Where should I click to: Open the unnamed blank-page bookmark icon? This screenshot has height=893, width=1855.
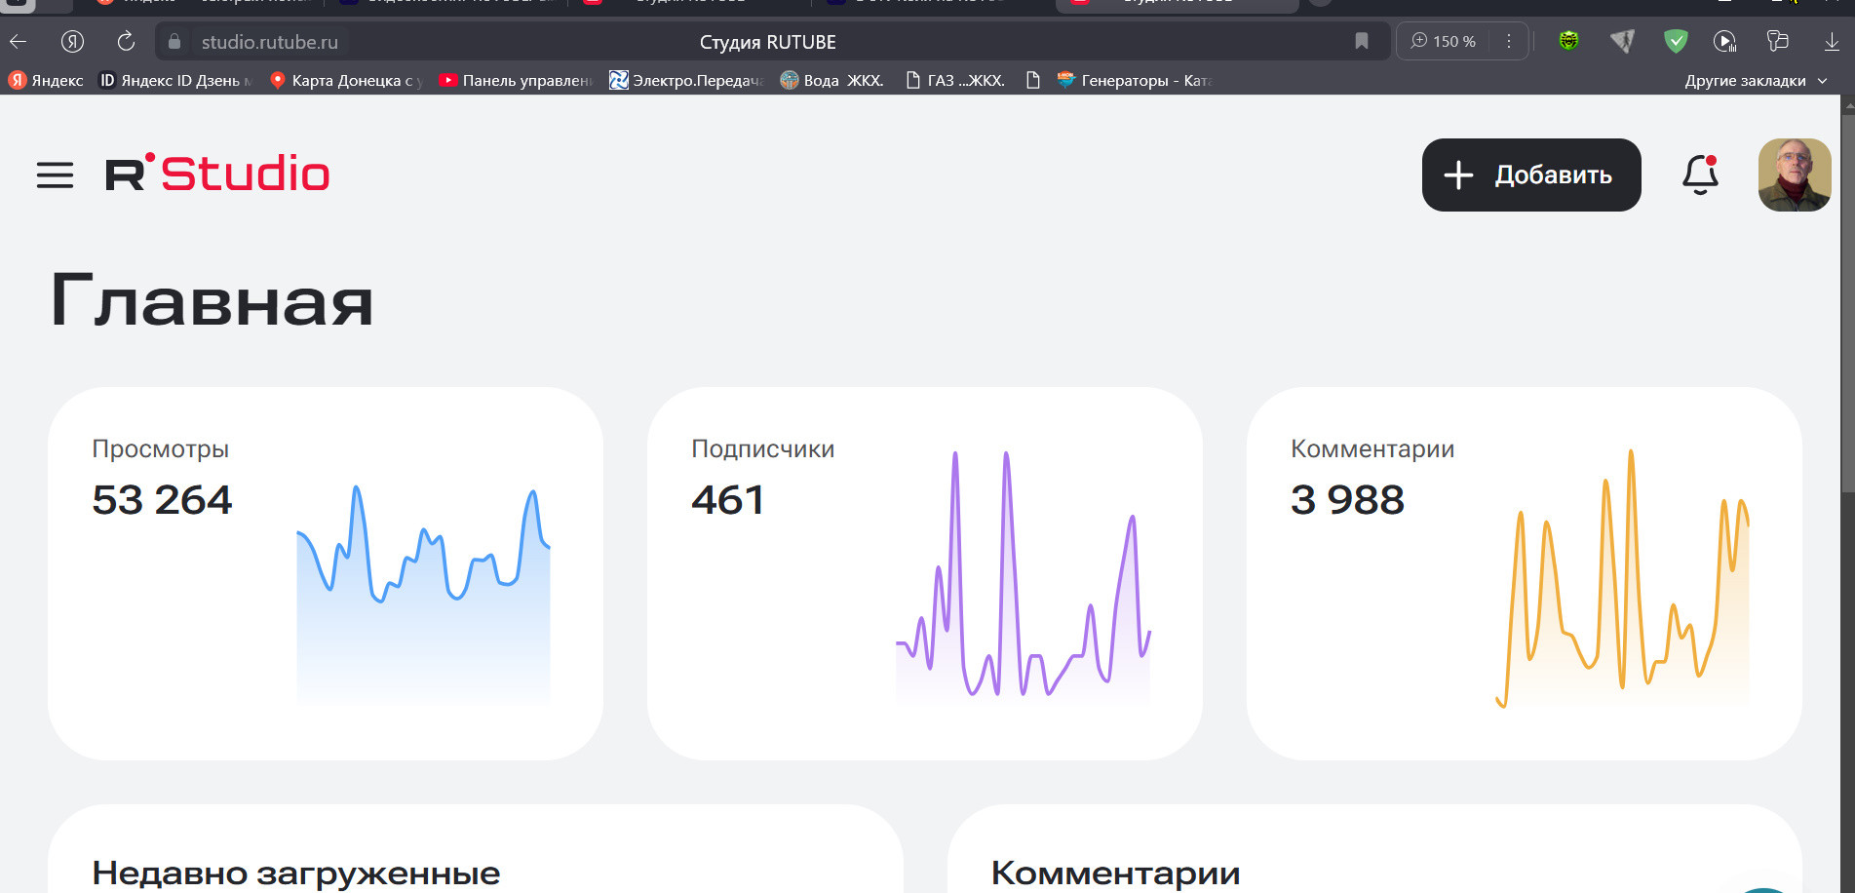[1033, 80]
